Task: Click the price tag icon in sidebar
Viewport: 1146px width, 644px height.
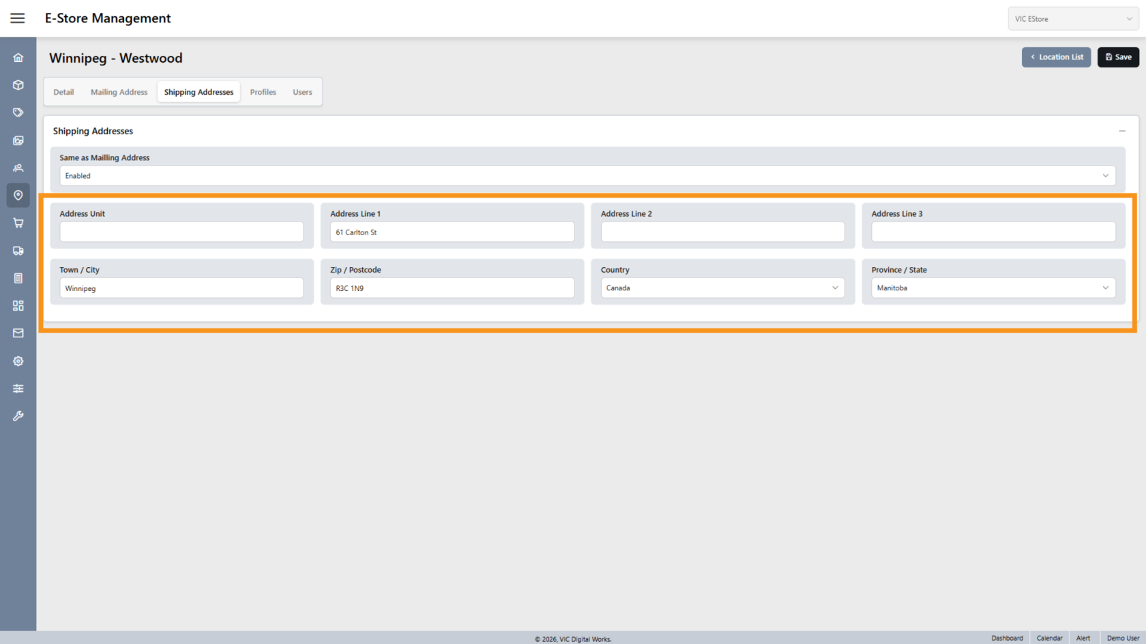Action: [18, 112]
